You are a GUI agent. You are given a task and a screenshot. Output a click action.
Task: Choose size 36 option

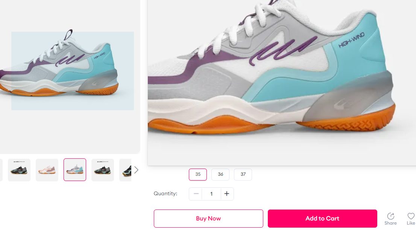pyautogui.click(x=220, y=175)
